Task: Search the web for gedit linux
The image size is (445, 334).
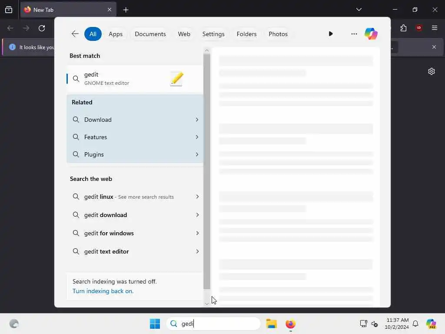Action: tap(135, 197)
